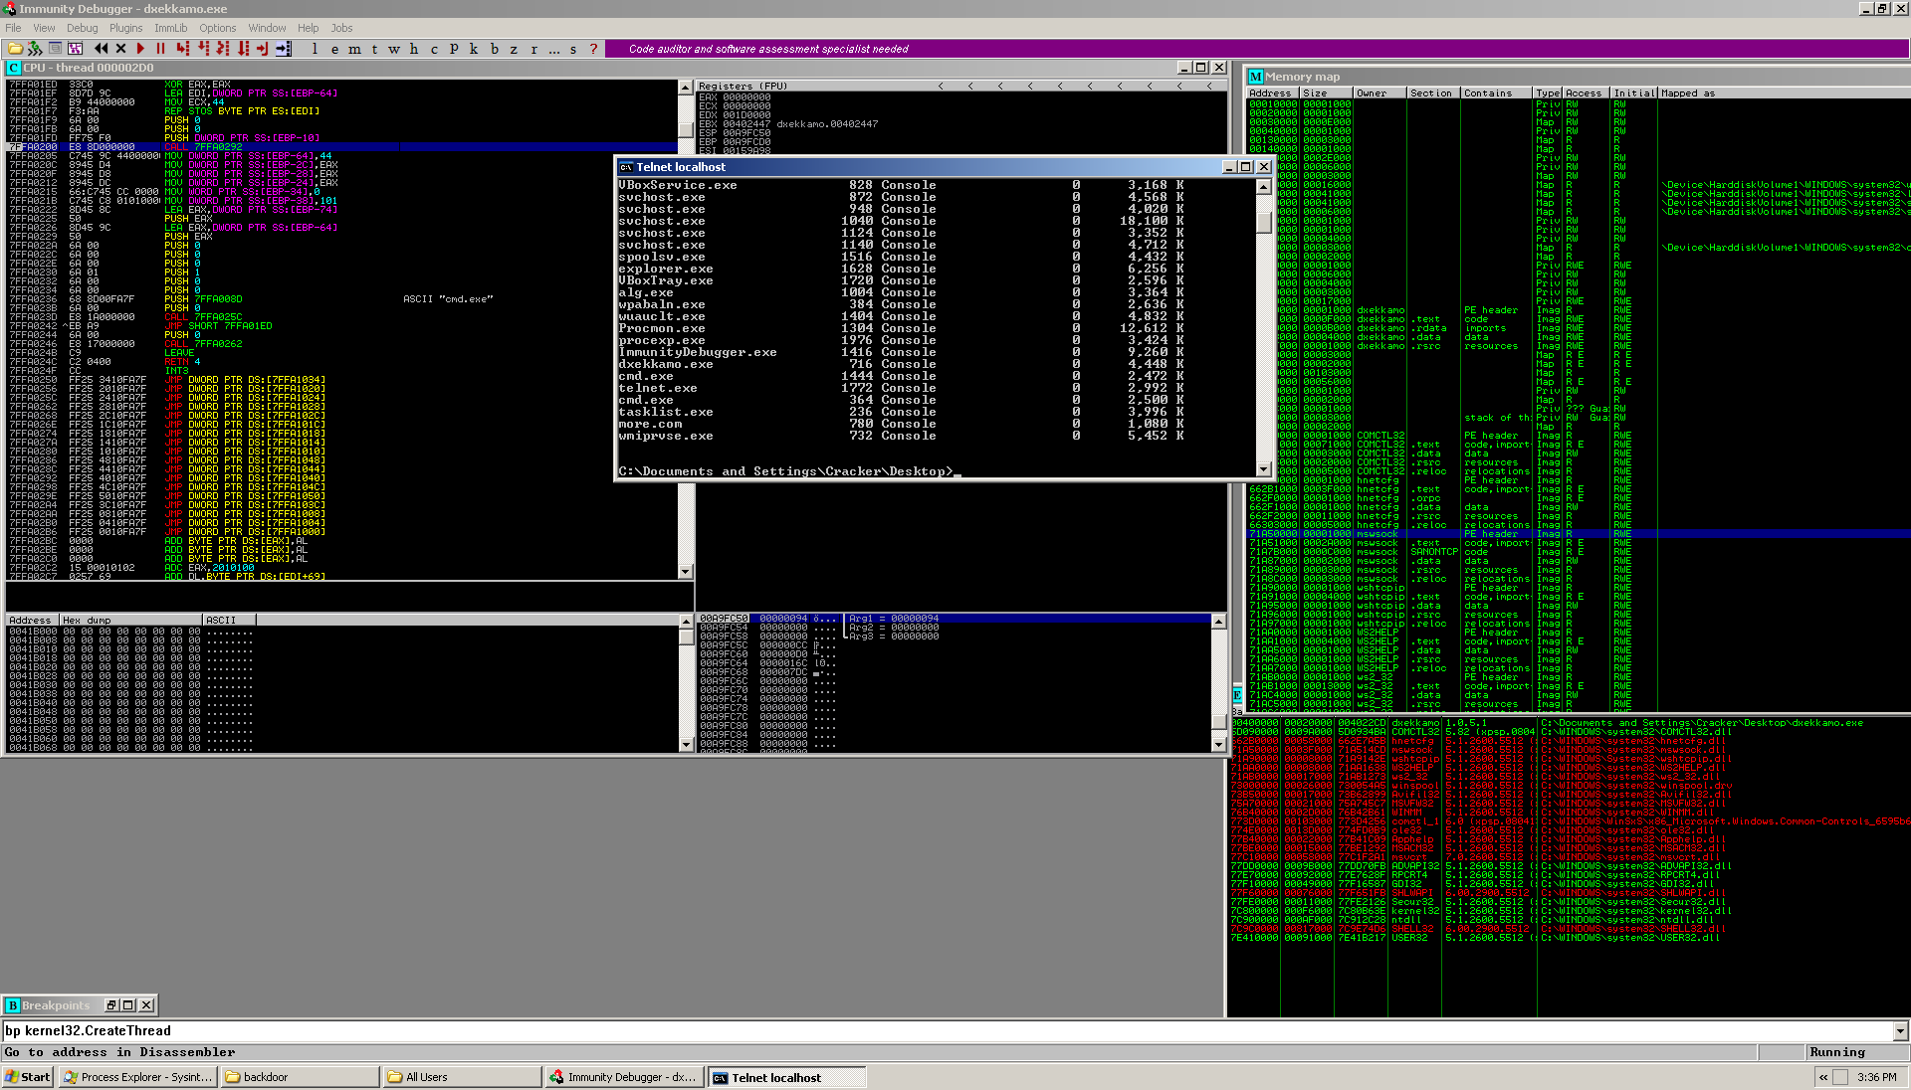Viewport: 1911px width, 1090px height.
Task: Open the Jobs menu
Action: pos(341,28)
